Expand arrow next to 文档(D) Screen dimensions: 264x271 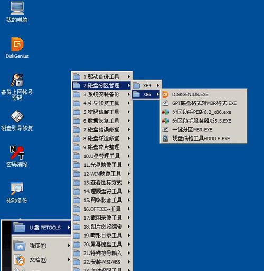click(x=69, y=260)
